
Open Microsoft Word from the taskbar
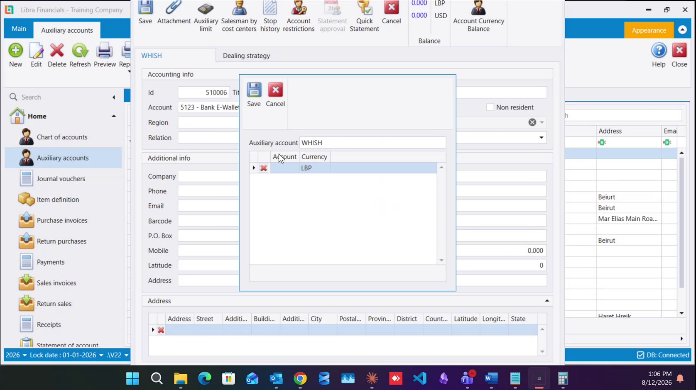point(491,378)
